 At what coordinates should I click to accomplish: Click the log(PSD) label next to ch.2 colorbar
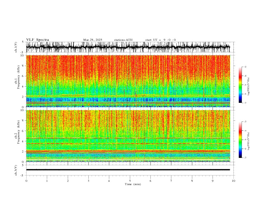click(249, 141)
